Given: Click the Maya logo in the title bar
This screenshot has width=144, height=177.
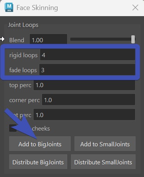Looking at the screenshot, I should coord(9,8).
